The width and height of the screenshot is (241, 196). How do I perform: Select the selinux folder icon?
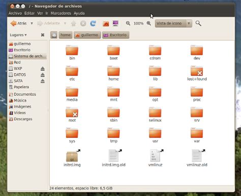pos(155,112)
